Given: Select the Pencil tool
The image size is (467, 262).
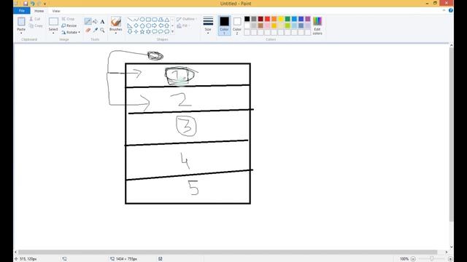Looking at the screenshot, I should coord(88,21).
